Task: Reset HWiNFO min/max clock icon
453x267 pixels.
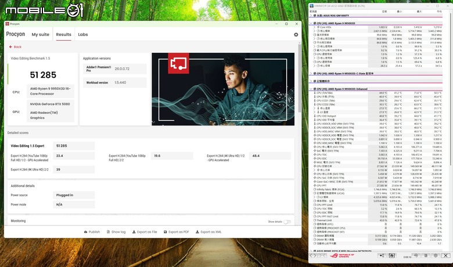Action: point(416,255)
